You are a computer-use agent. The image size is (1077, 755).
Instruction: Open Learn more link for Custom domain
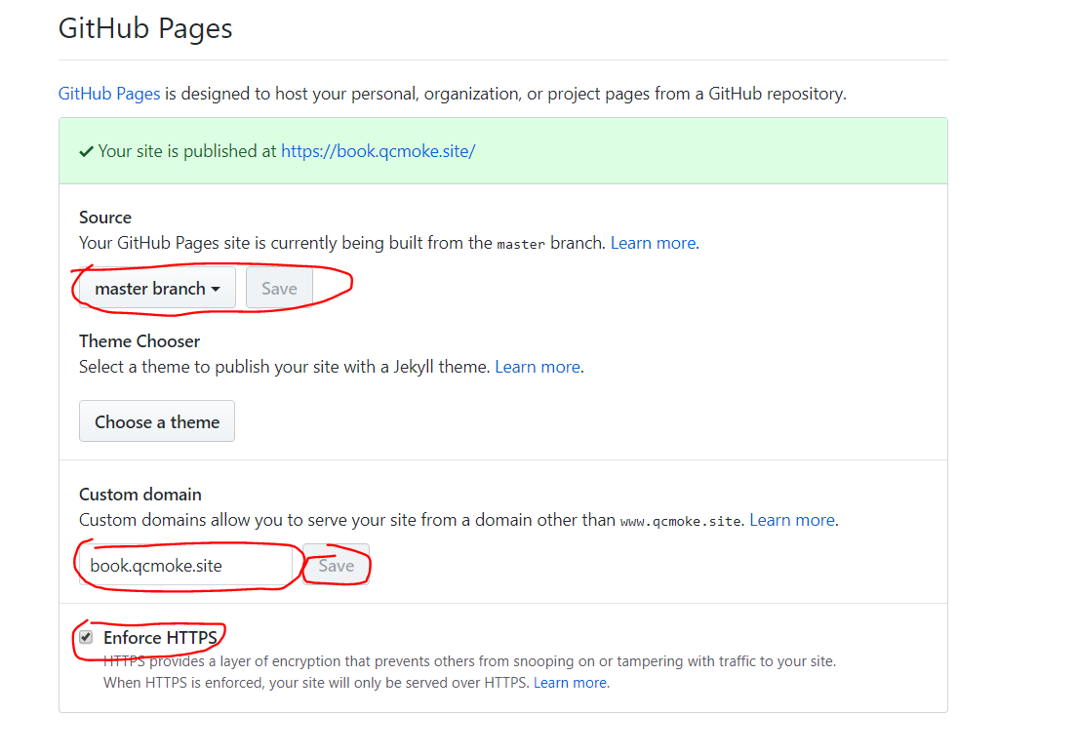pos(792,520)
